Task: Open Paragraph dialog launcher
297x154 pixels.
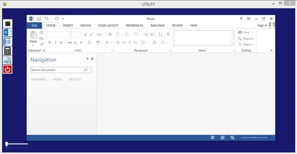Action: (170, 50)
